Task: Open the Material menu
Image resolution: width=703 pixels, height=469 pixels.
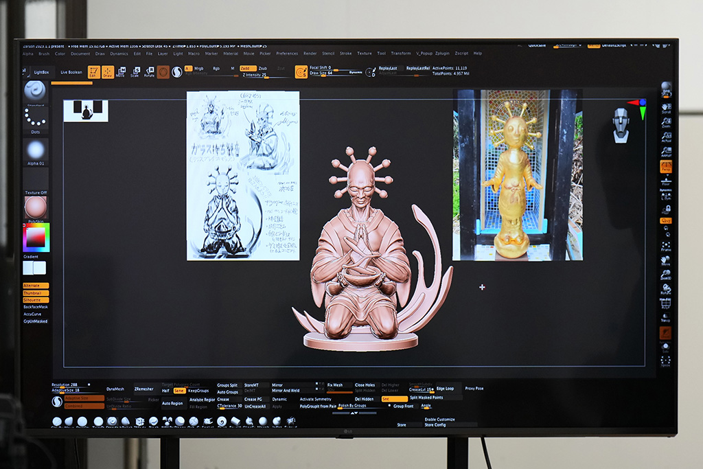Action: tap(231, 54)
